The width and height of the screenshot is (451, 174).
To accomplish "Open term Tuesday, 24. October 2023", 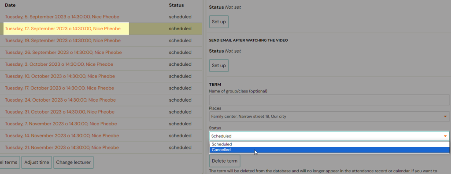I will click(60, 100).
